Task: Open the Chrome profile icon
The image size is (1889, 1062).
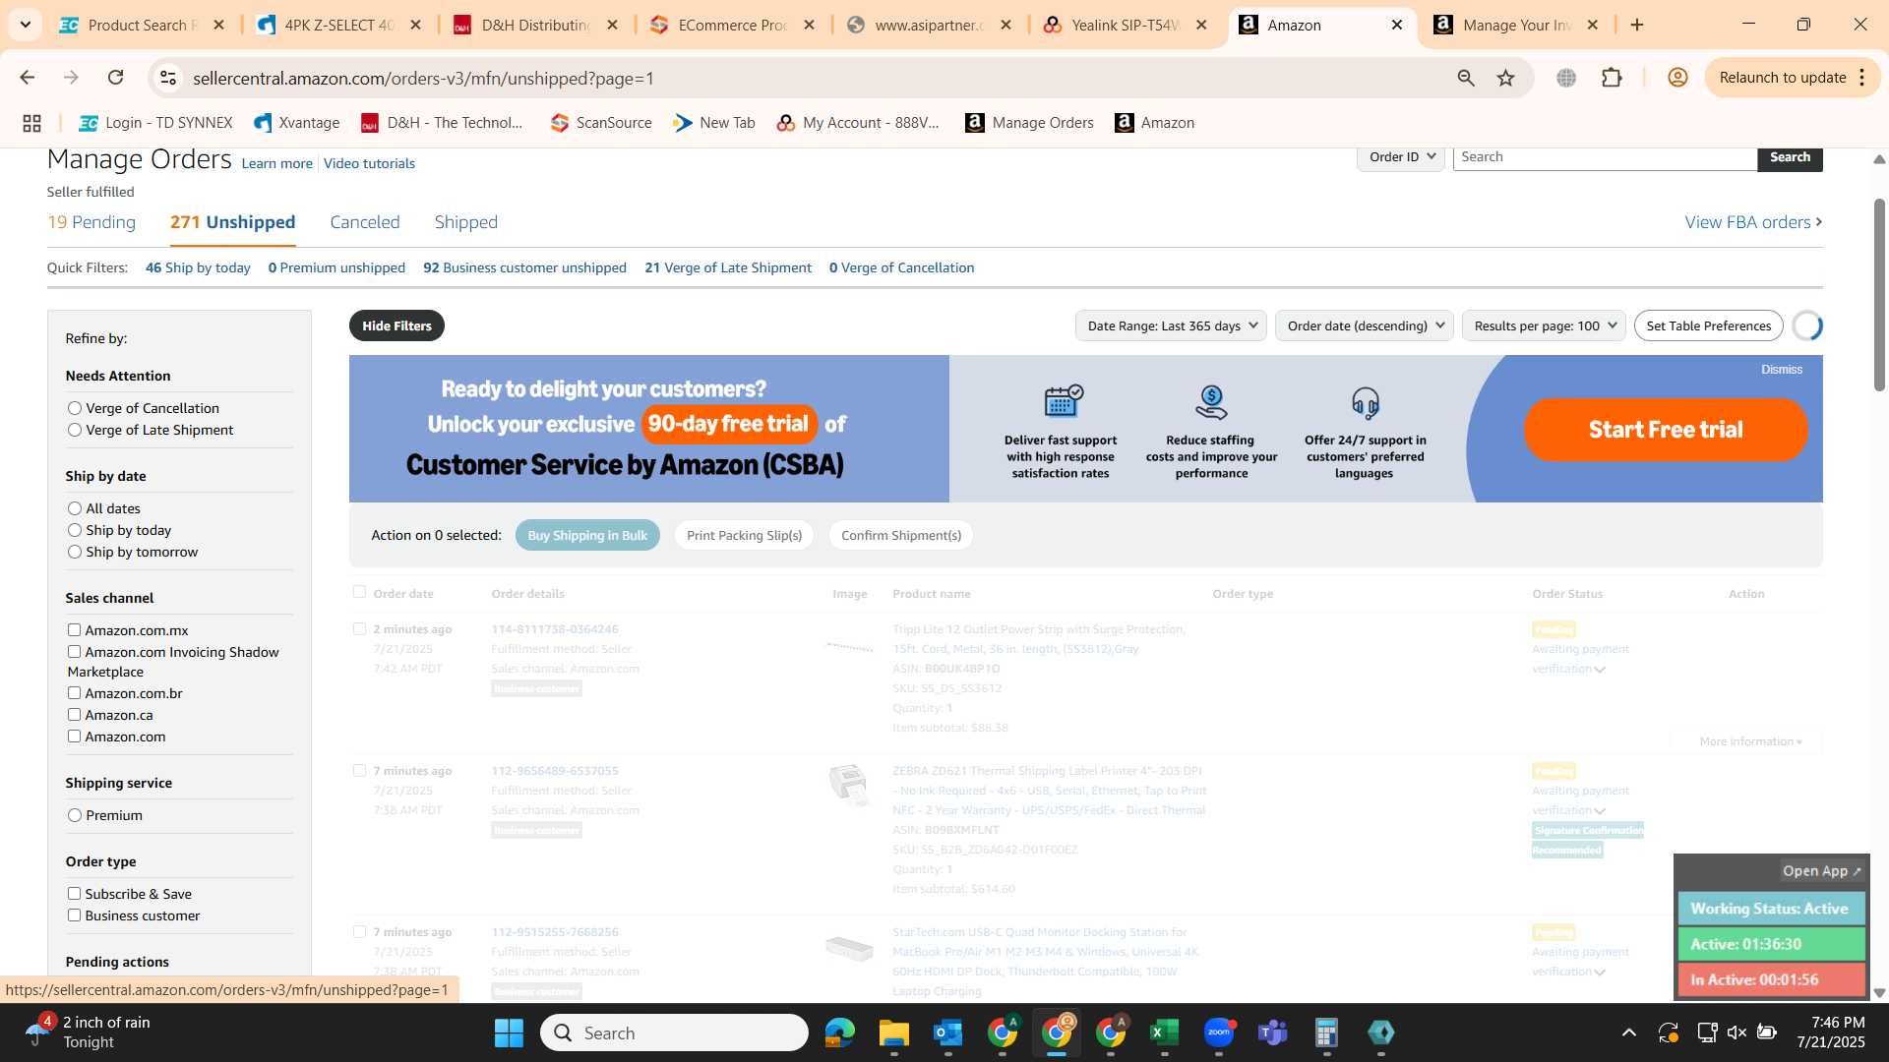Action: [x=1677, y=78]
